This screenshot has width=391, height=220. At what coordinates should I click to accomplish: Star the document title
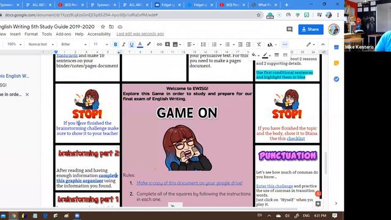point(103,26)
